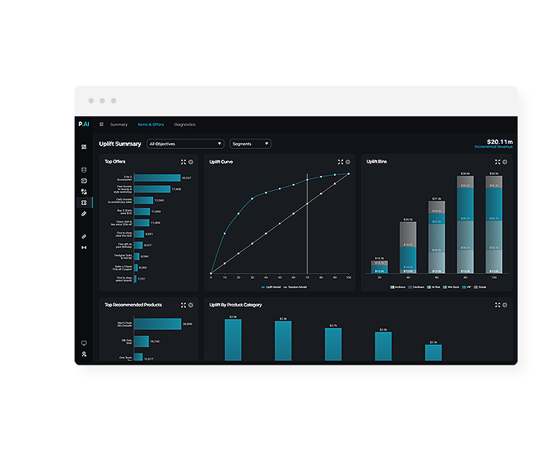Click the Incremental Revenue link
537x451 pixels.
(x=494, y=147)
